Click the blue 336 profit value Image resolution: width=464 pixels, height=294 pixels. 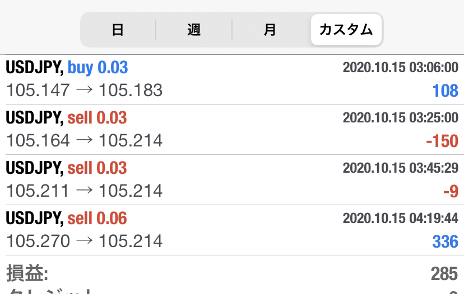(445, 242)
